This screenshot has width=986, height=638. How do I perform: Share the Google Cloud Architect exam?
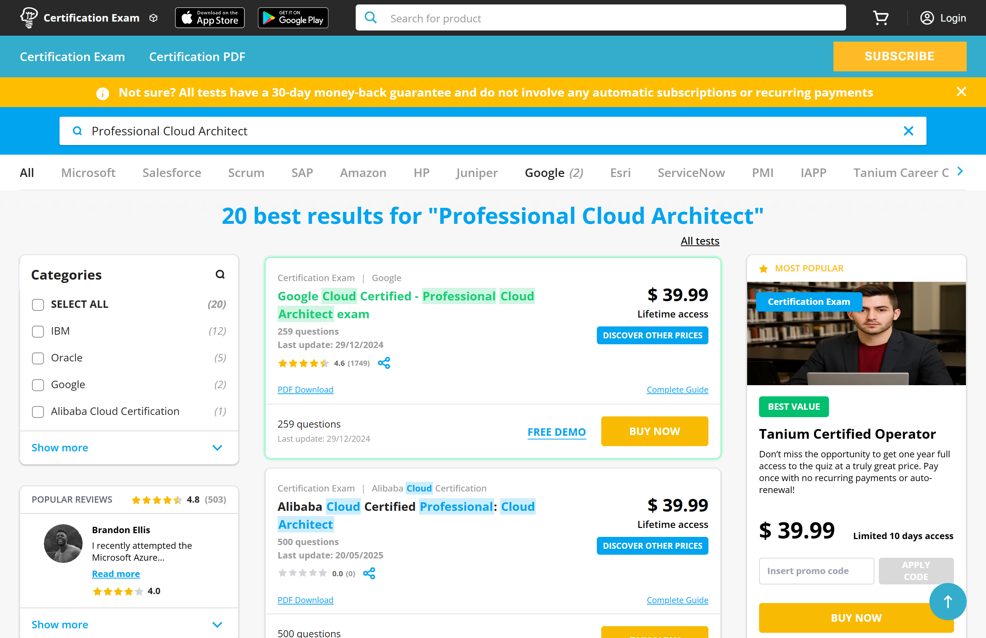[384, 363]
